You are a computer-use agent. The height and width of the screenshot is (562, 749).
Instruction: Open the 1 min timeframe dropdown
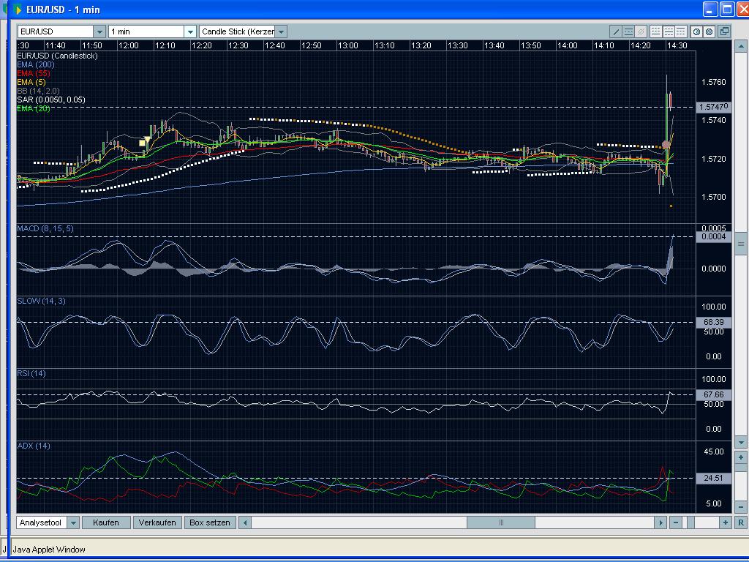tap(190, 31)
